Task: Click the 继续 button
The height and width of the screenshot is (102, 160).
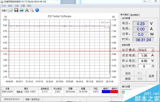Action: [128, 79]
